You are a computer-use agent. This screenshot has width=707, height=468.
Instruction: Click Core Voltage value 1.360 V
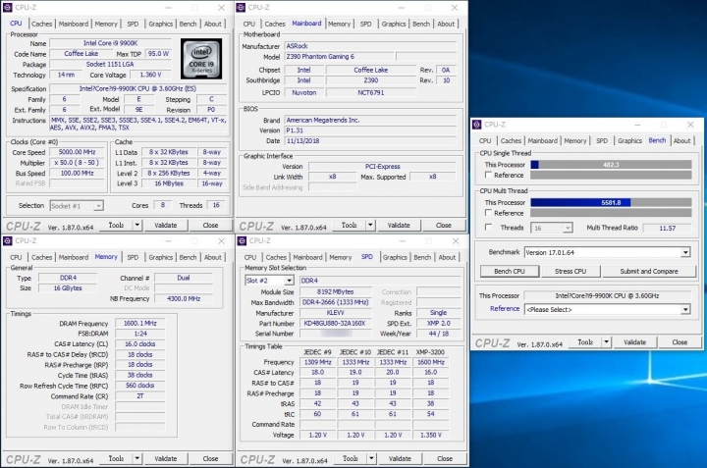tap(150, 75)
